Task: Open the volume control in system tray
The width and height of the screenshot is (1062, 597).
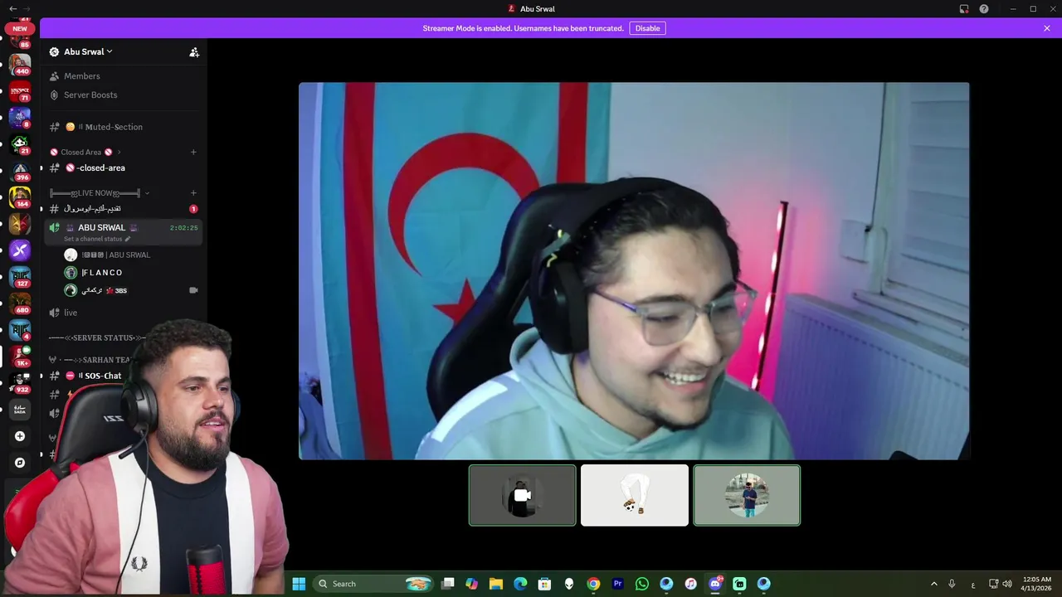Action: point(1008,584)
